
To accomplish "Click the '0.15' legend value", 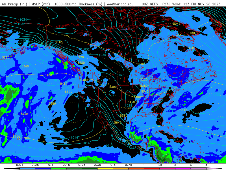I will coord(66,165).
